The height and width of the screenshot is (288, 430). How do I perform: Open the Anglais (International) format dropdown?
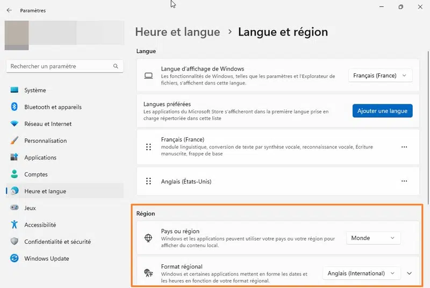[x=361, y=273]
